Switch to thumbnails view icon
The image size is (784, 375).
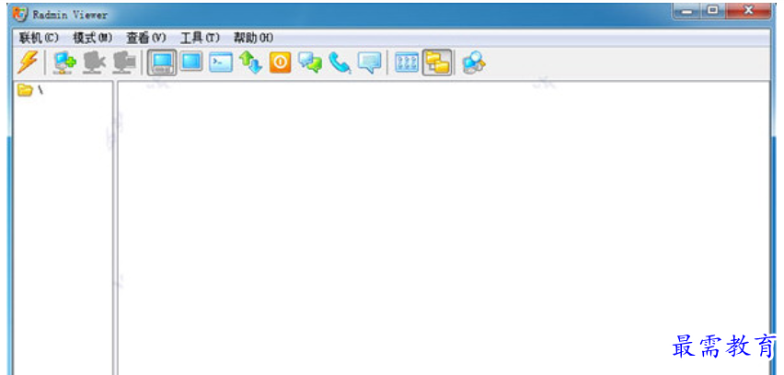[407, 62]
